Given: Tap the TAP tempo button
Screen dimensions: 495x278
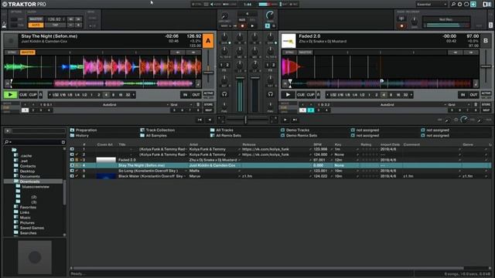Looking at the screenshot, I should point(55,25).
